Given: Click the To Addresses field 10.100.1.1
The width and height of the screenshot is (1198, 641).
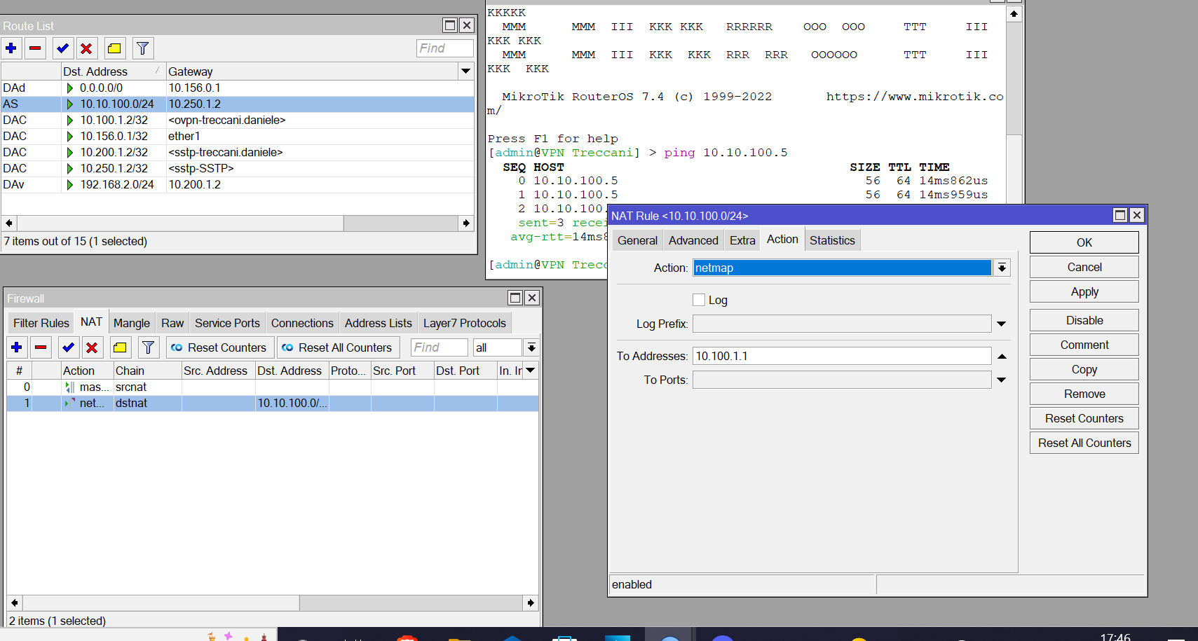Looking at the screenshot, I should tap(842, 356).
